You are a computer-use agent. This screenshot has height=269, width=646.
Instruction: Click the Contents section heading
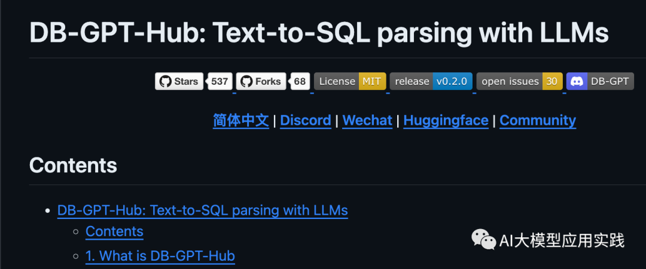[x=73, y=165]
